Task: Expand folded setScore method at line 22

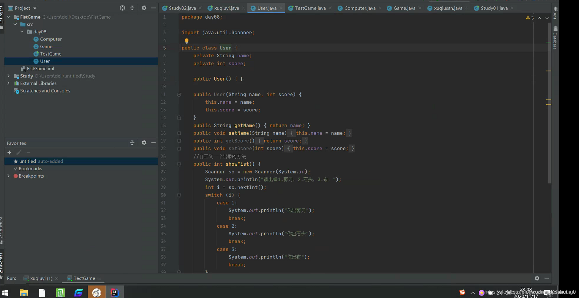Action: 179,149
